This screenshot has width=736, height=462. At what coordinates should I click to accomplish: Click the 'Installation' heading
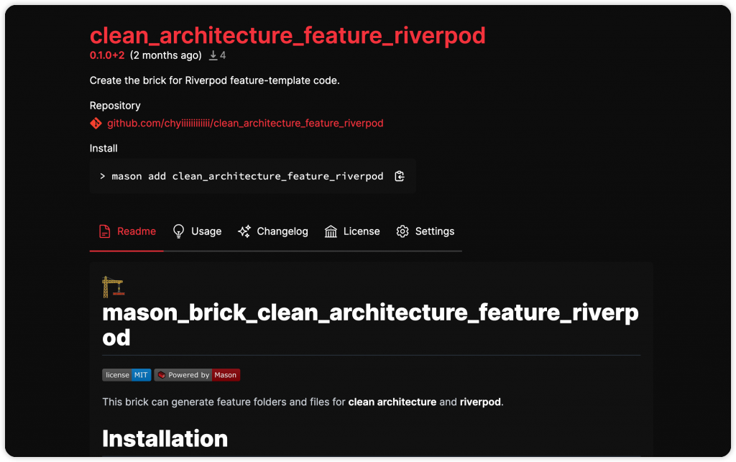[165, 439]
